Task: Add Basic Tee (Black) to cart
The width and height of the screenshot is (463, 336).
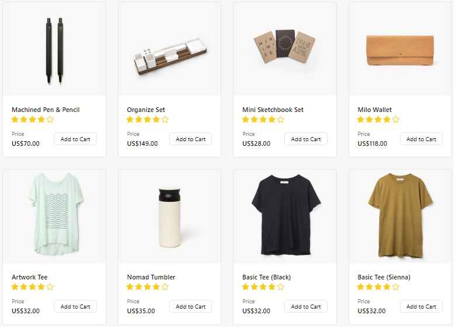Action: (x=306, y=306)
